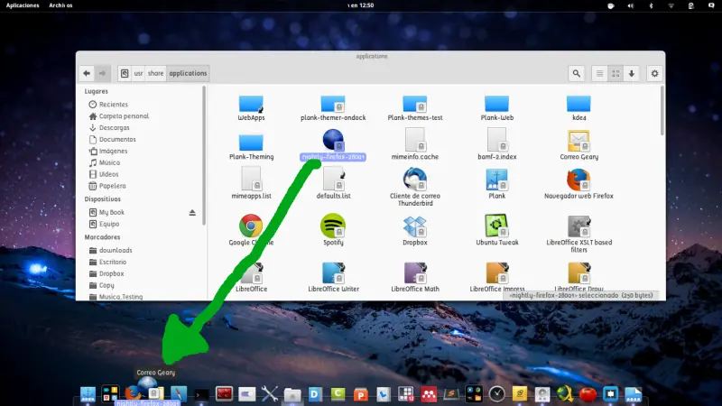Screen dimensions: 722x406
Task: Select the Navegador web Firefox launcher
Action: click(579, 184)
